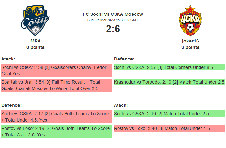Click the 2:6 match score
The image size is (226, 148).
point(113,29)
